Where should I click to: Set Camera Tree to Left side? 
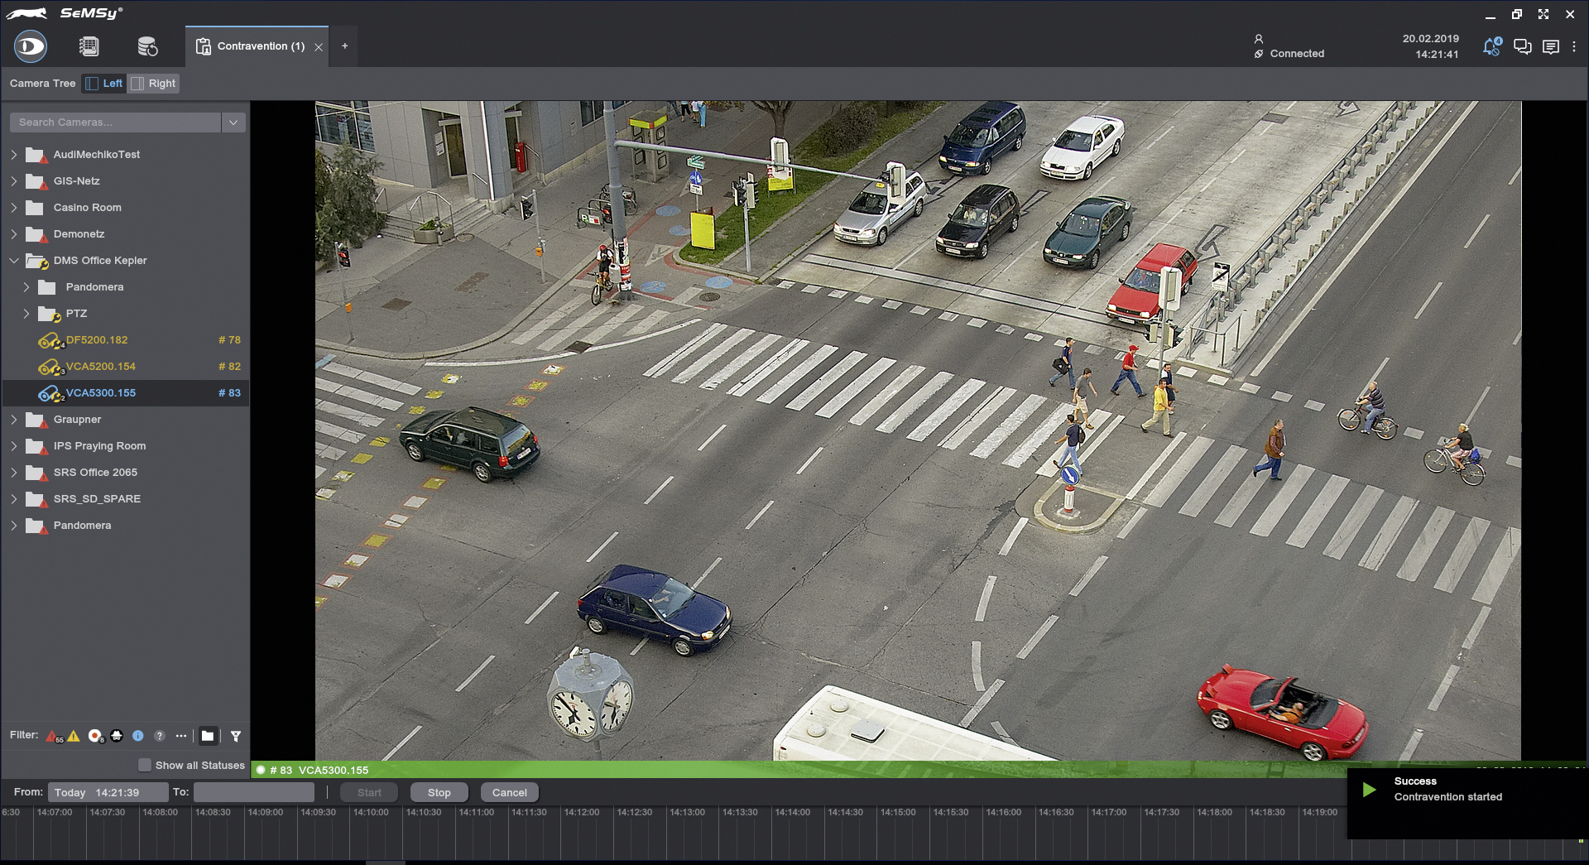104,84
